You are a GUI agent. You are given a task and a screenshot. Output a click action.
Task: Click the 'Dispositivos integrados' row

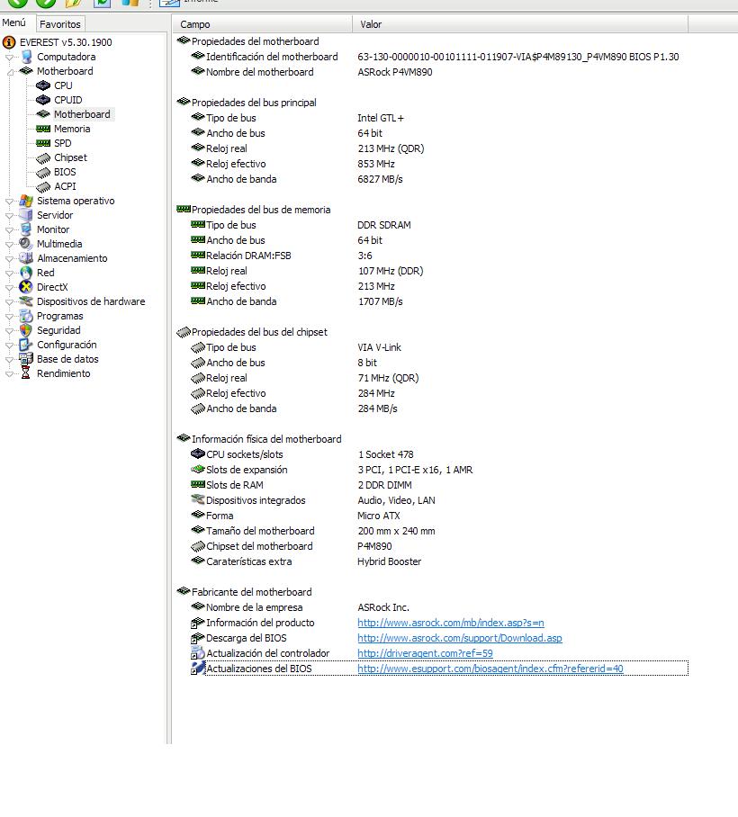[x=430, y=500]
